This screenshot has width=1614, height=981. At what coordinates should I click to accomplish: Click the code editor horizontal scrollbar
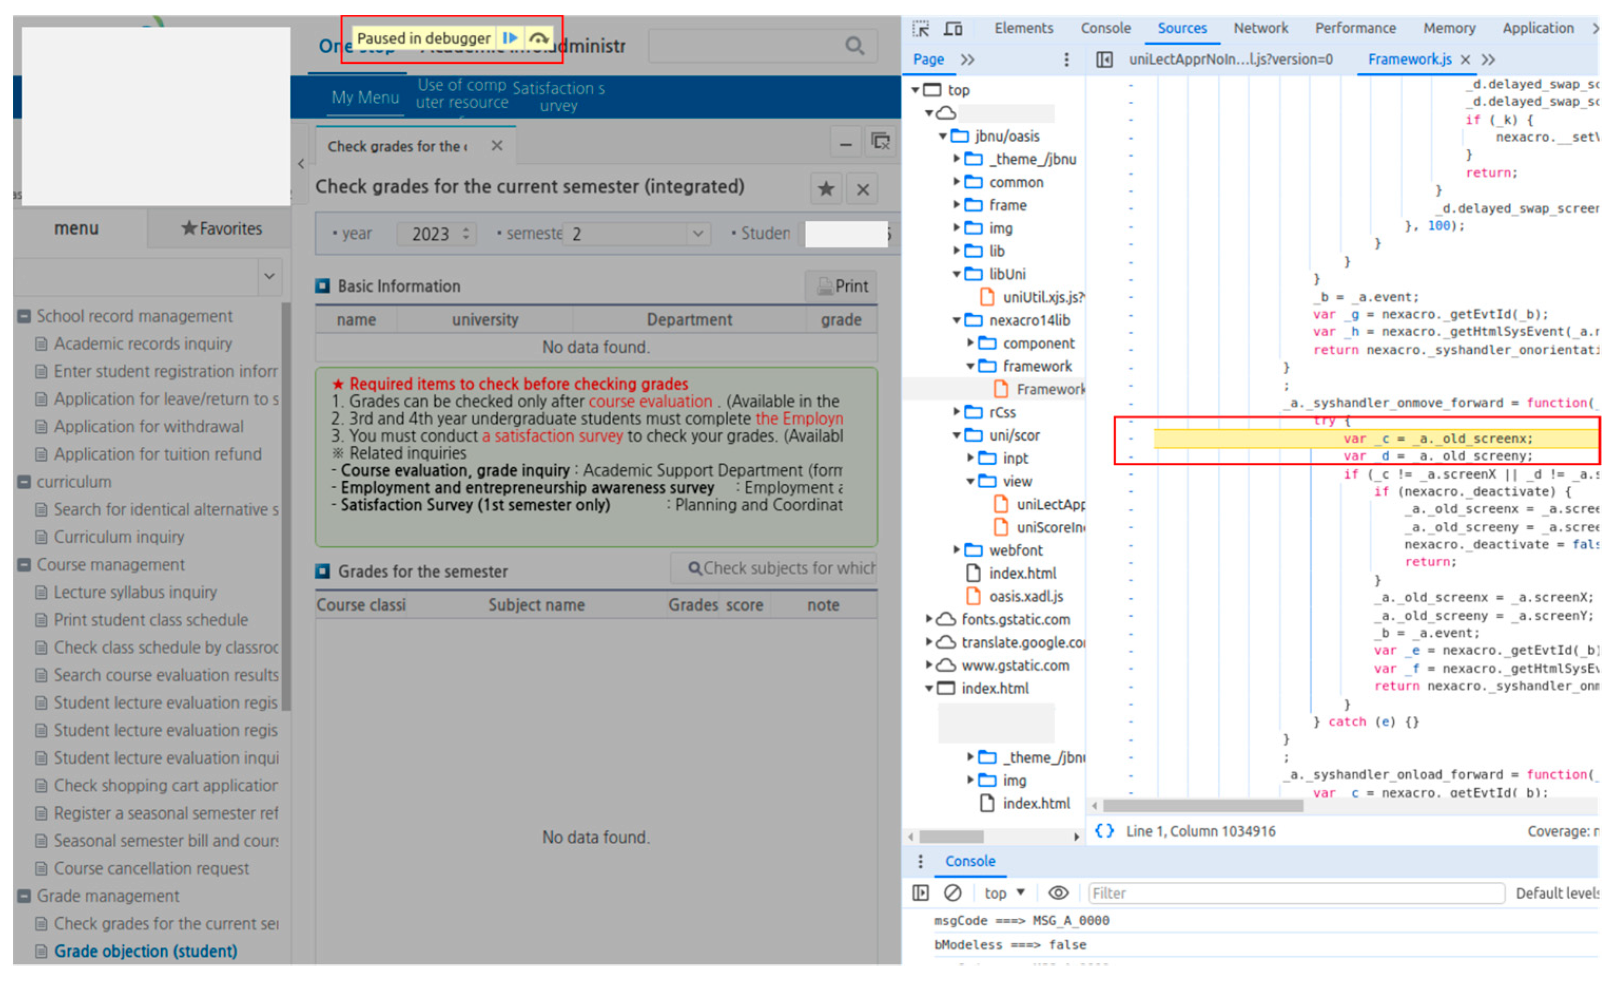(1202, 805)
